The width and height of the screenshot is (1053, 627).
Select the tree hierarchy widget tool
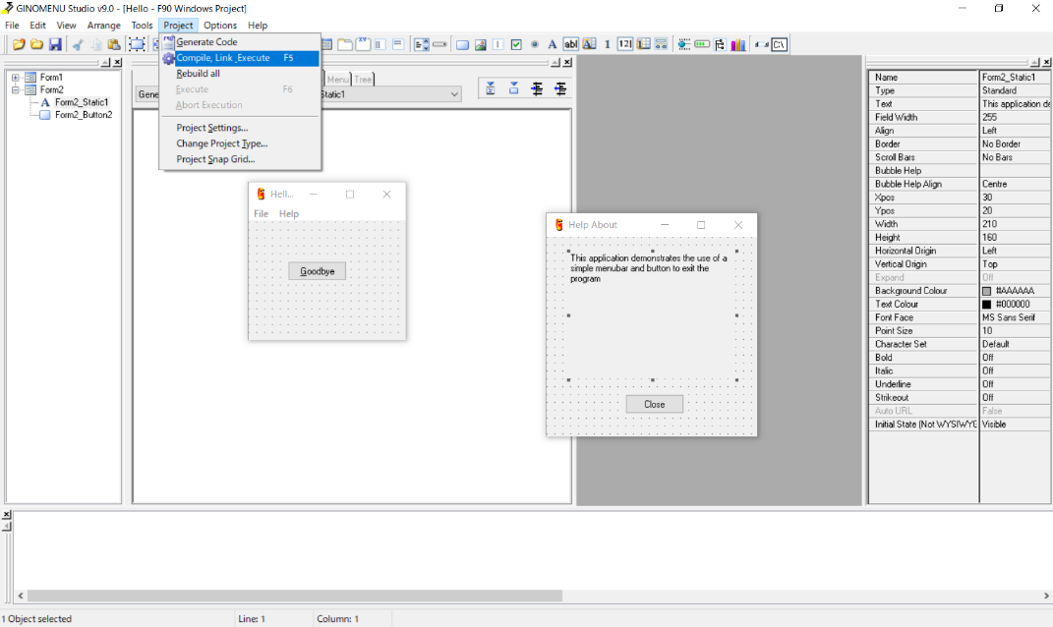[x=720, y=45]
